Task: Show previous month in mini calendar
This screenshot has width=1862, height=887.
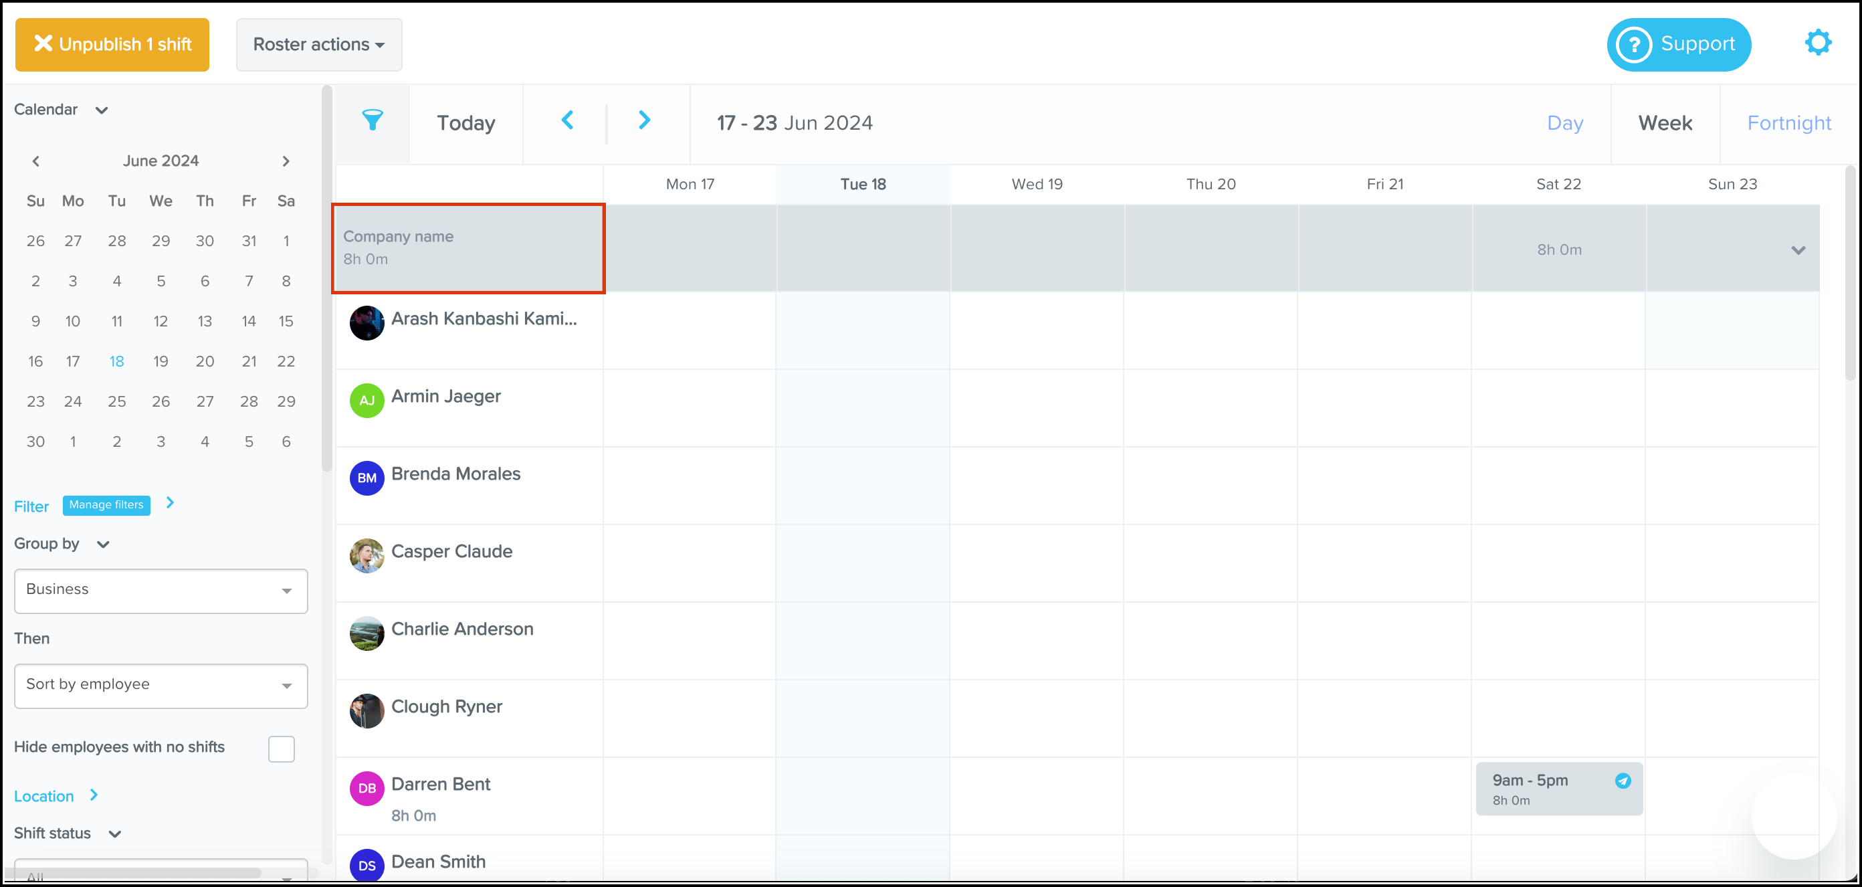Action: click(x=35, y=161)
